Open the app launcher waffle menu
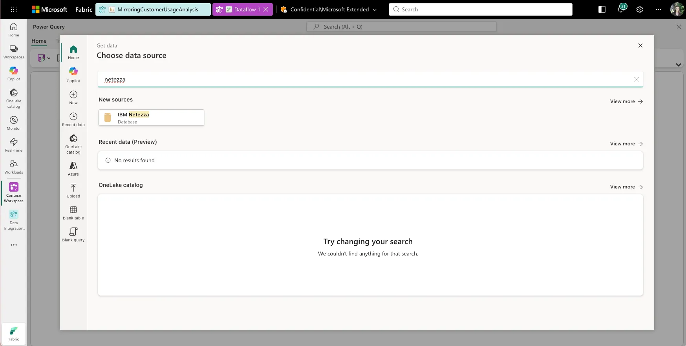686x346 pixels. tap(13, 9)
